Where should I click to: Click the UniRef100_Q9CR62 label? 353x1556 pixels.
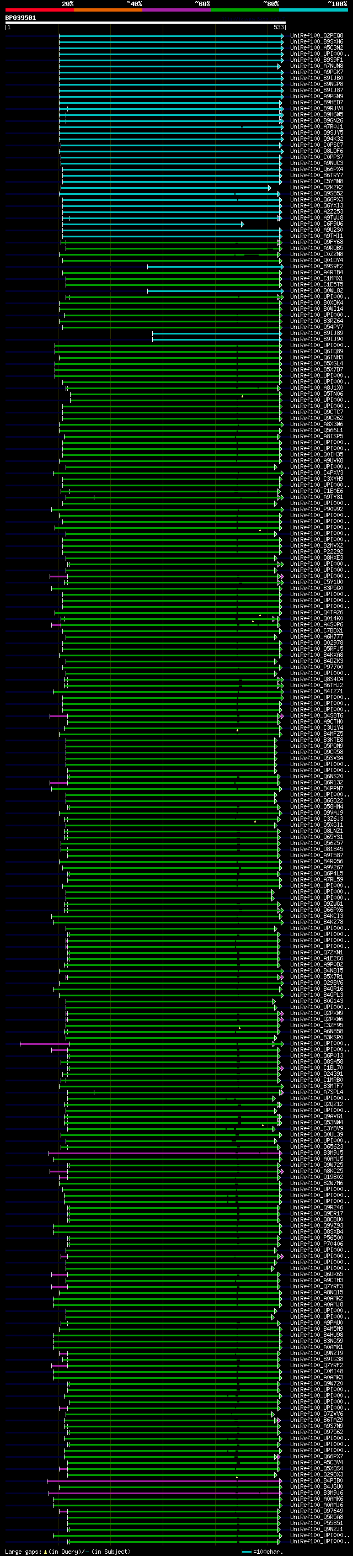[x=317, y=418]
